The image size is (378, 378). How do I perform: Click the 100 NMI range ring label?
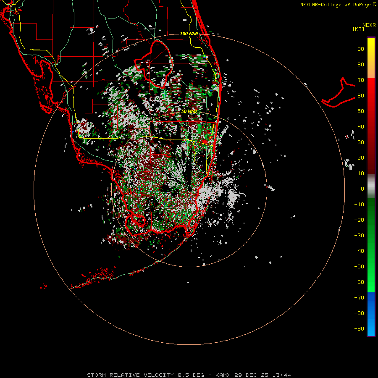click(x=189, y=34)
